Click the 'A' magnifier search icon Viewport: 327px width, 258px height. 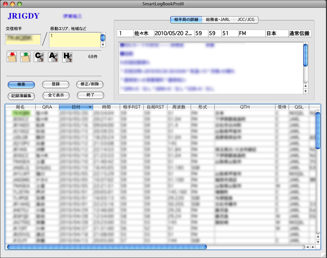pos(53,57)
